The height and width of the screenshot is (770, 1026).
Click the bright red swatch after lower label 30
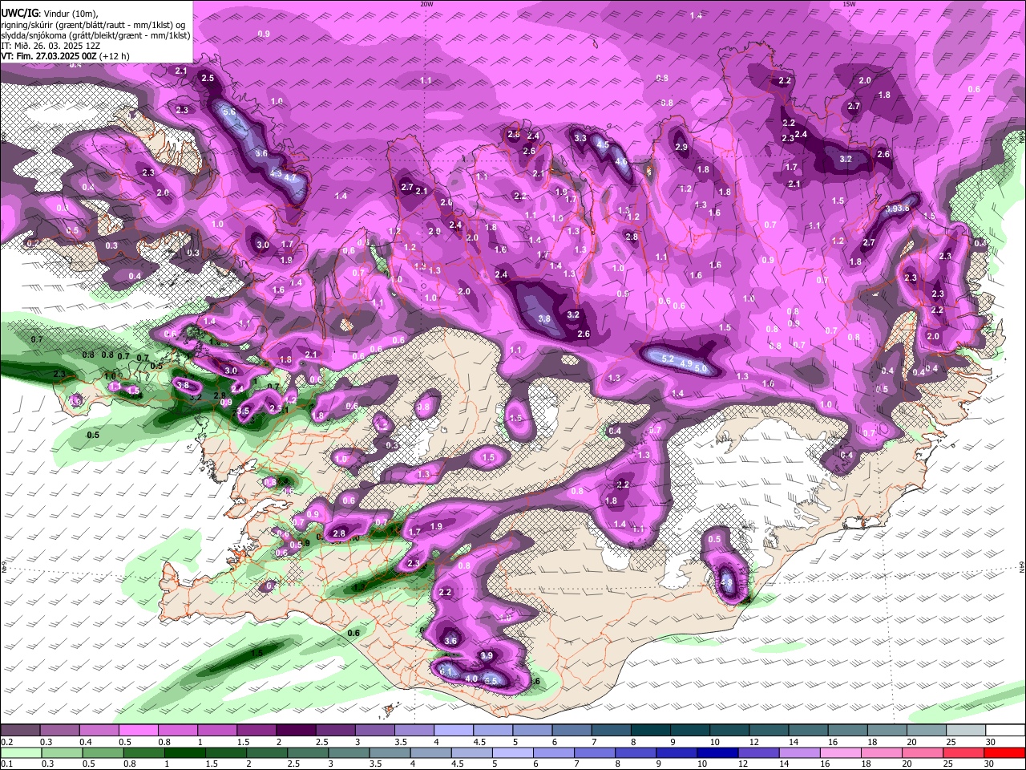1004,752
